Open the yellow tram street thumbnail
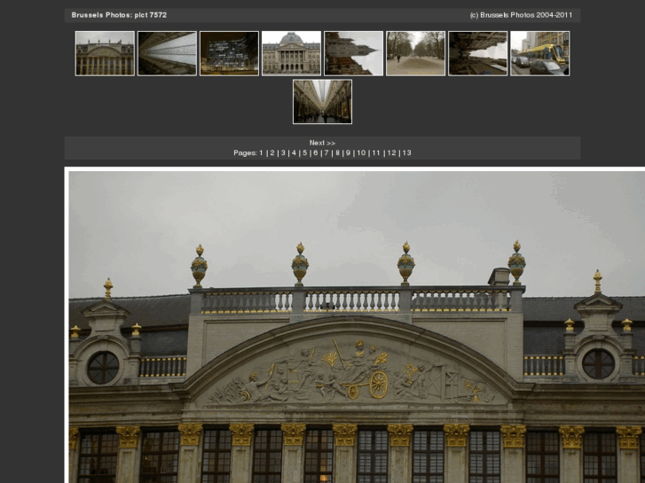Viewport: 645px width, 483px height. tap(539, 53)
